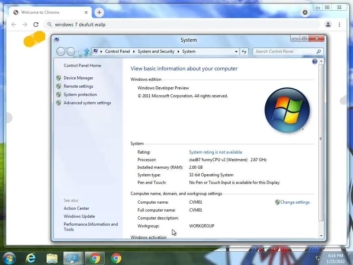Open Action Center under See also
This screenshot has width=353, height=265.
point(76,208)
